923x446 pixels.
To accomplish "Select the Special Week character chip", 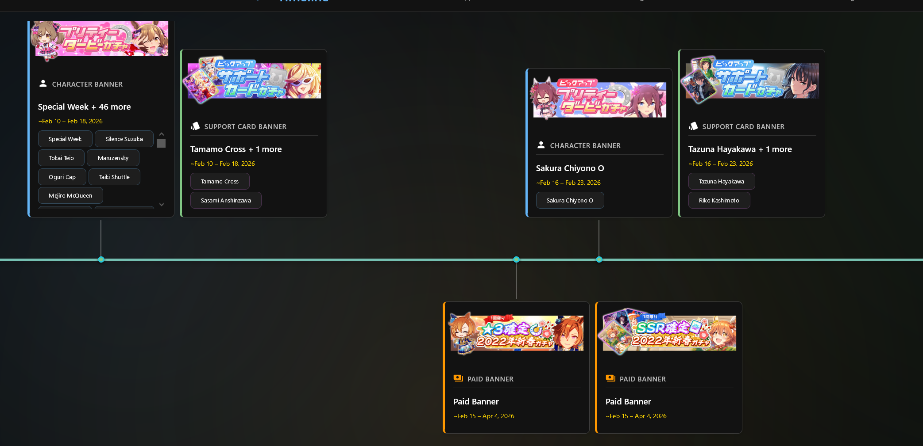I will pos(65,139).
